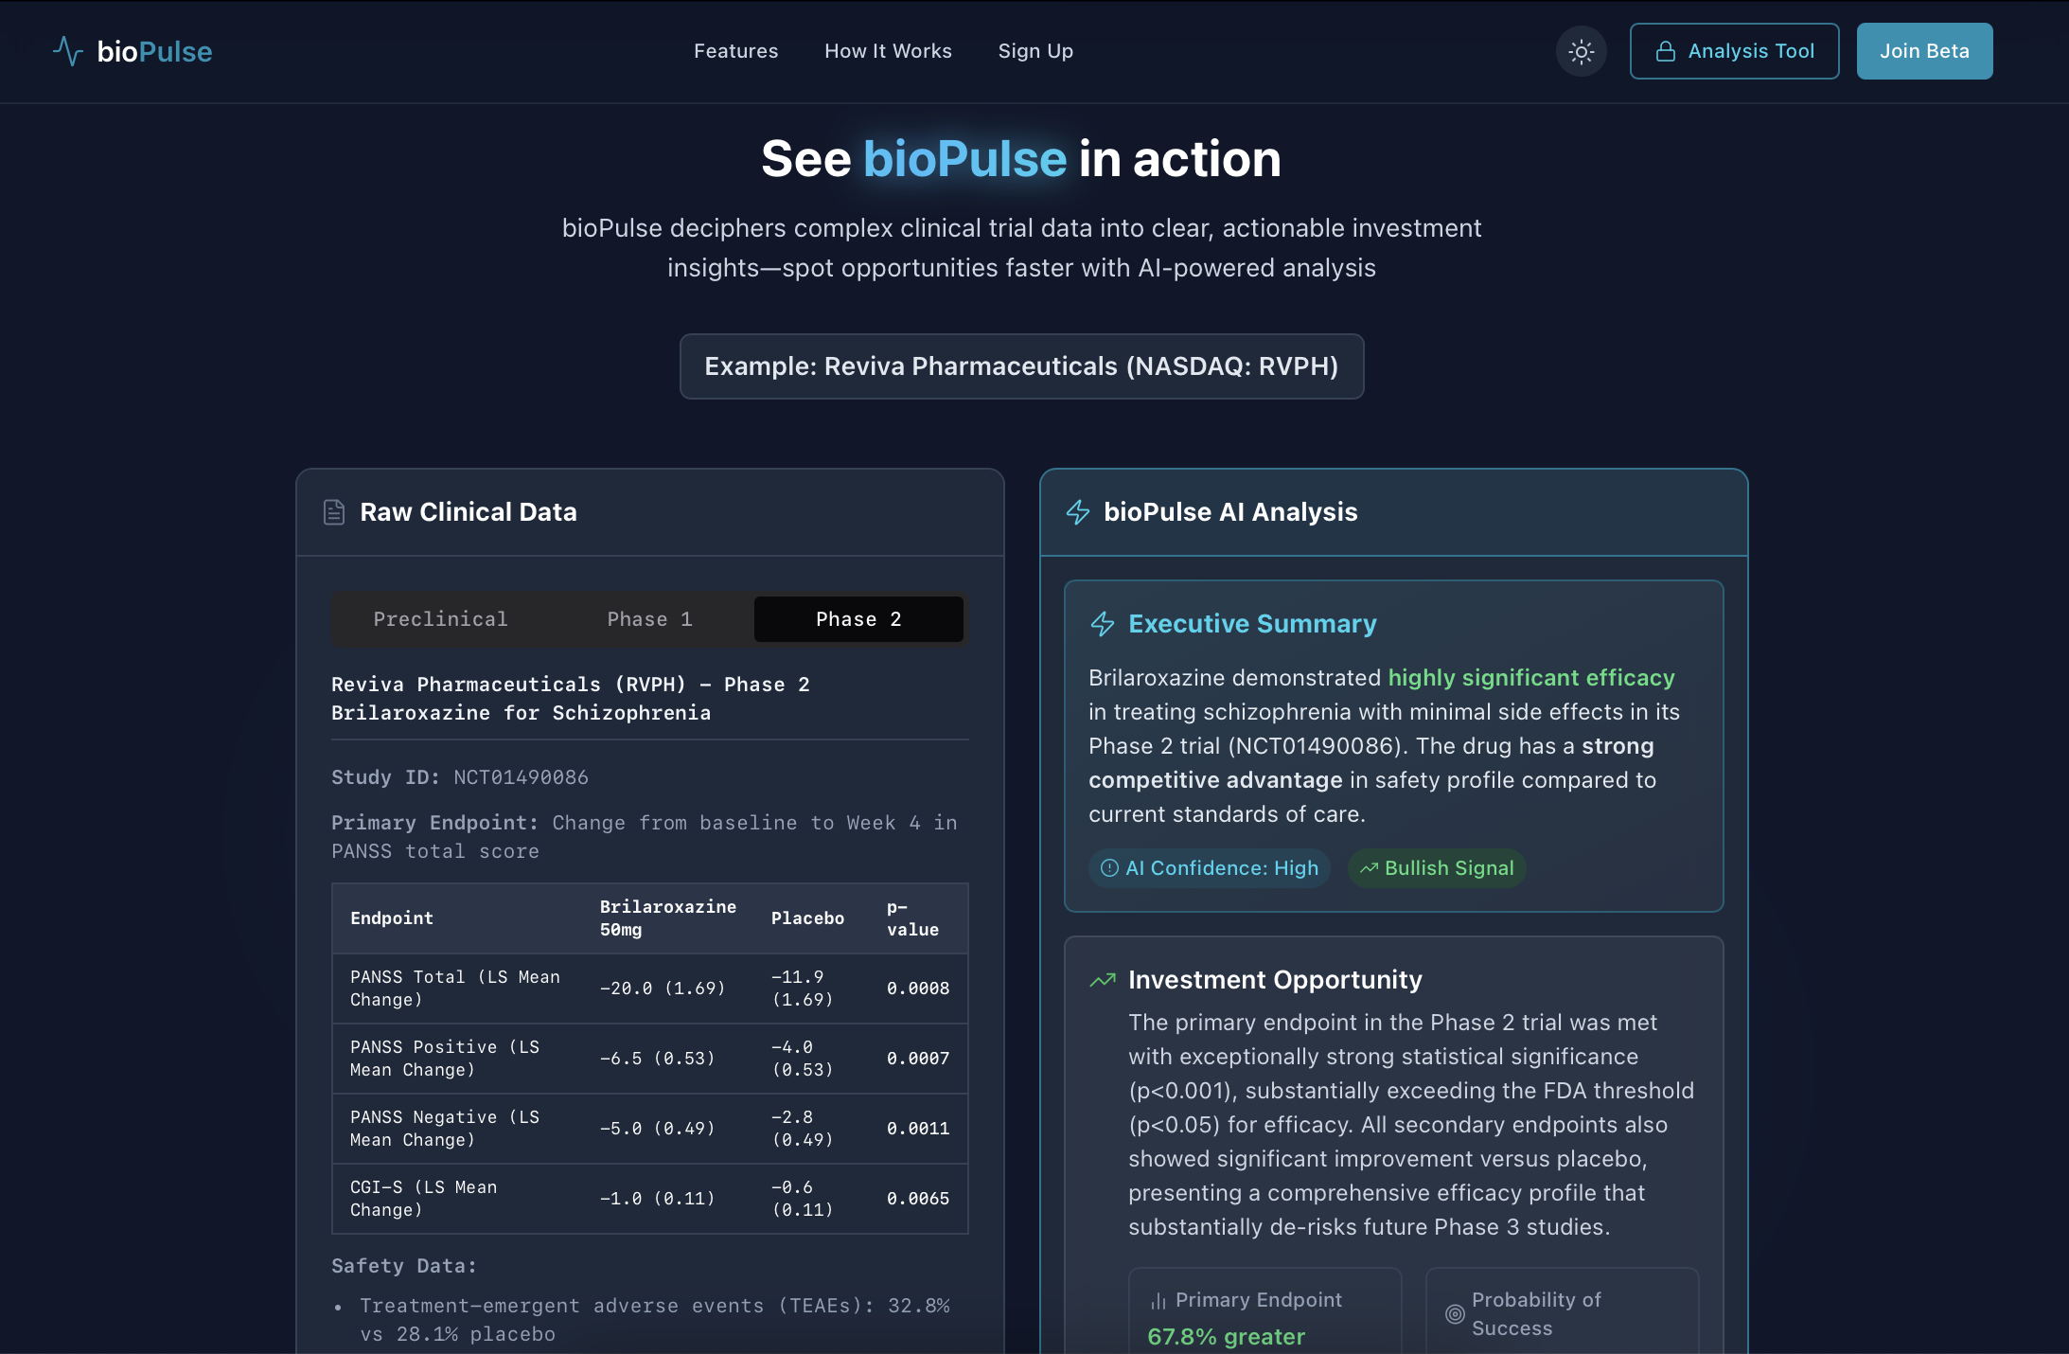Click the Probability of Success target icon
2069x1354 pixels.
pyautogui.click(x=1456, y=1314)
